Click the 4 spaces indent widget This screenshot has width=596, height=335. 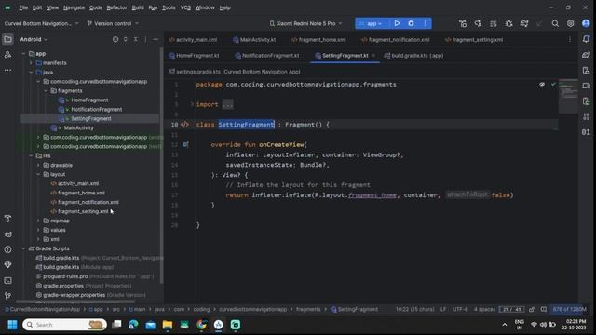coord(484,310)
